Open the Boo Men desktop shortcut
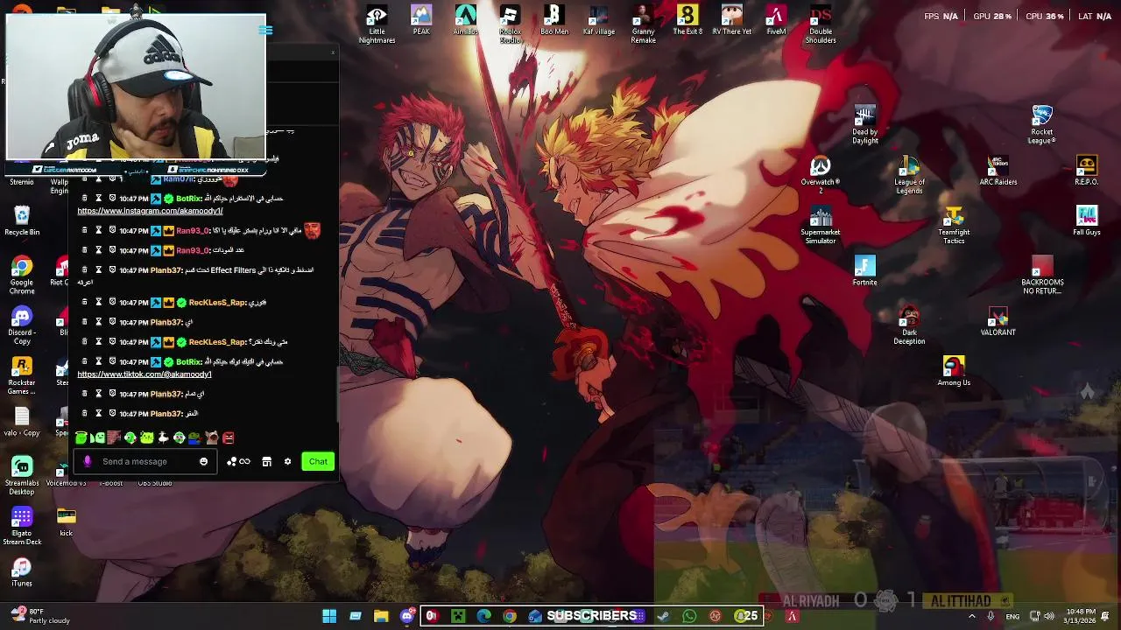Screen dimensions: 1121x630 coord(553,21)
